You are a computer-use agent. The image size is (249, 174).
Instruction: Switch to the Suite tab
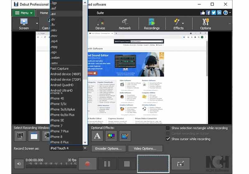[100, 13]
